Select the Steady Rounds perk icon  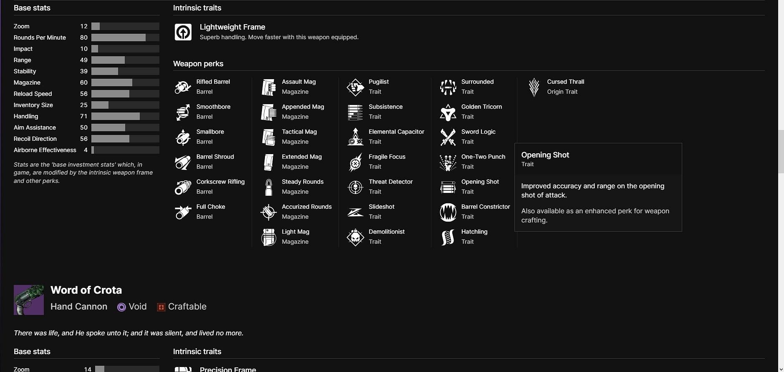pos(269,187)
